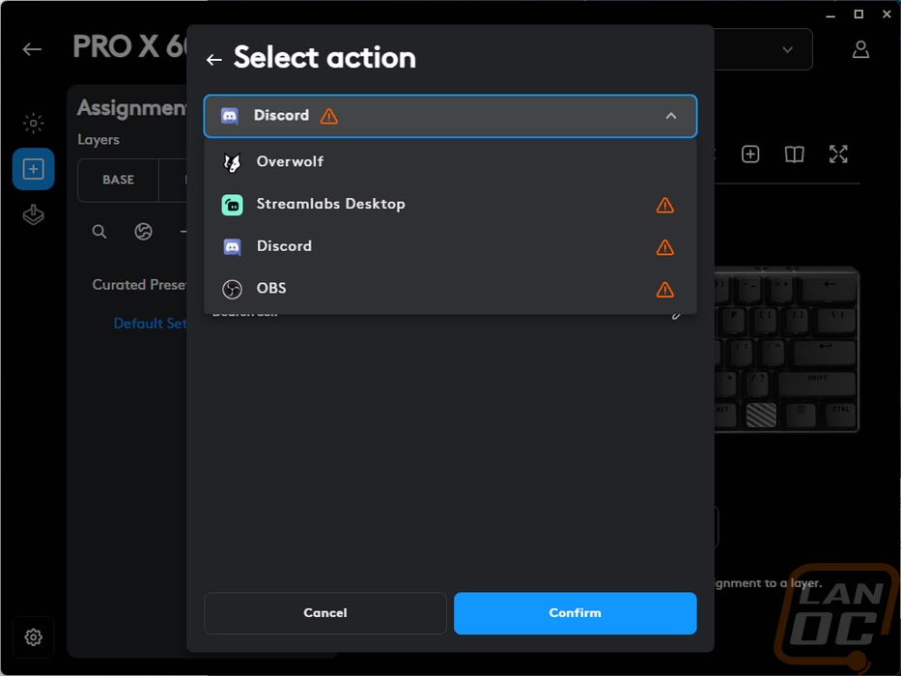Click the expand fullscreen arrows icon

click(x=838, y=155)
